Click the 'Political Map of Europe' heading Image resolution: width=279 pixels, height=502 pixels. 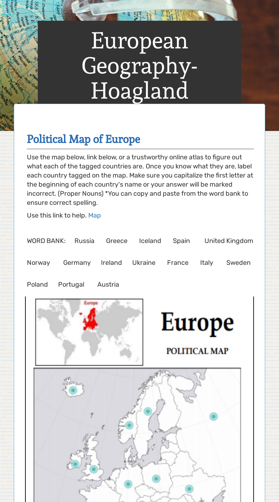coord(84,139)
